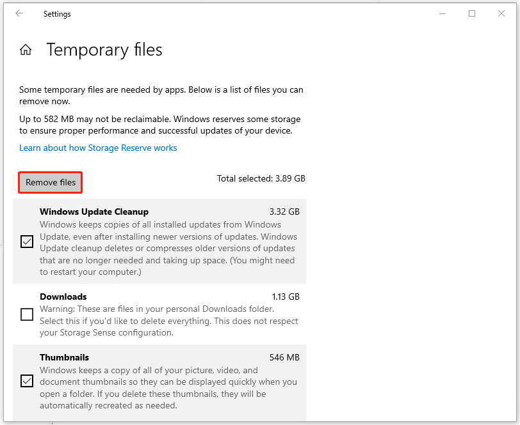This screenshot has height=425, width=520.
Task: Click the Total selected 3.89 GB label
Action: (x=261, y=178)
